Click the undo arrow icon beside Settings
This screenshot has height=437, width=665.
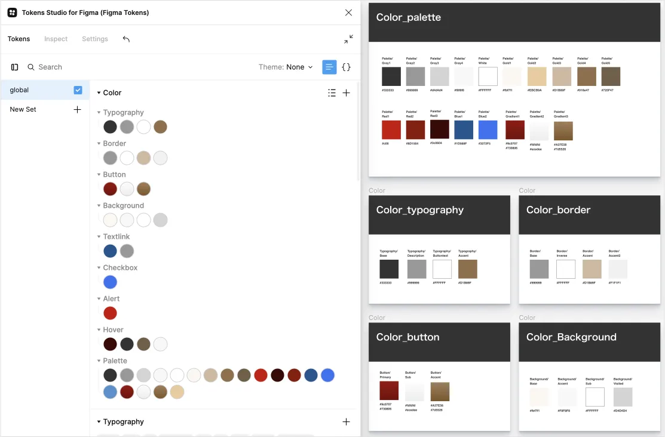126,39
